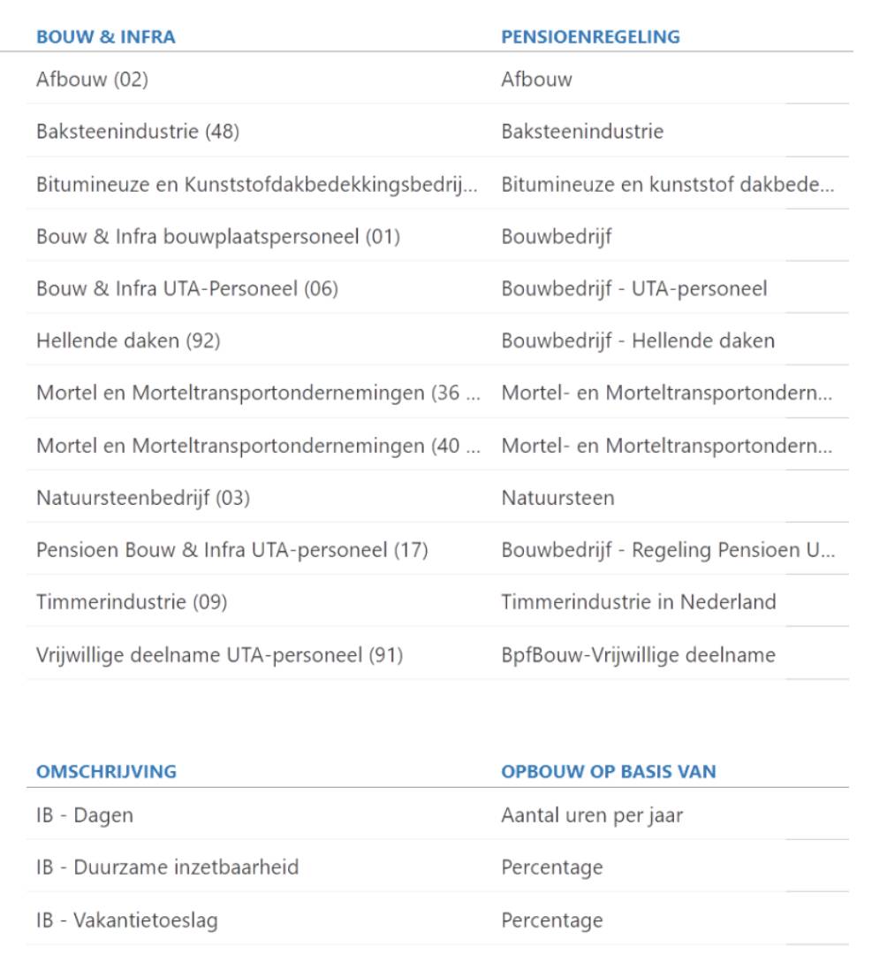Click the OMSCHRIJVING column header
Screen dimensions: 872x955
[x=106, y=772]
